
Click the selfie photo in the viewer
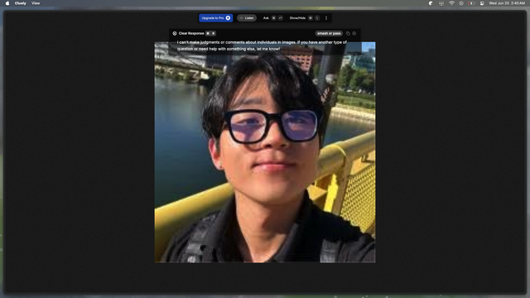tap(265, 152)
